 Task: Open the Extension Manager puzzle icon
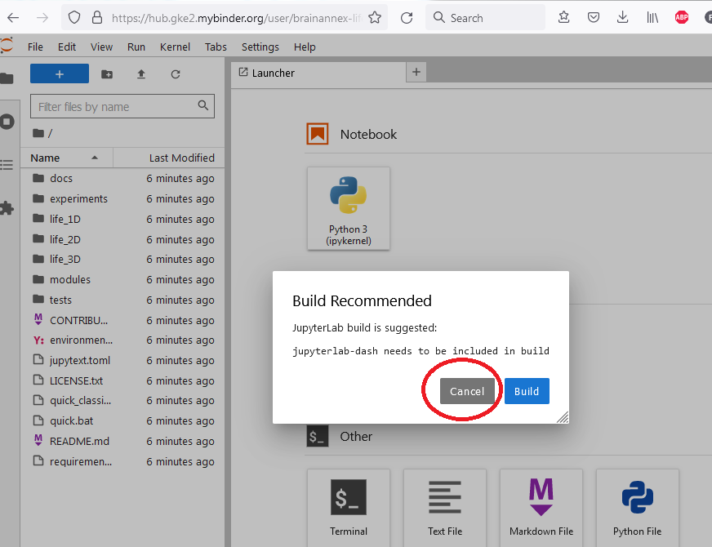(7, 208)
